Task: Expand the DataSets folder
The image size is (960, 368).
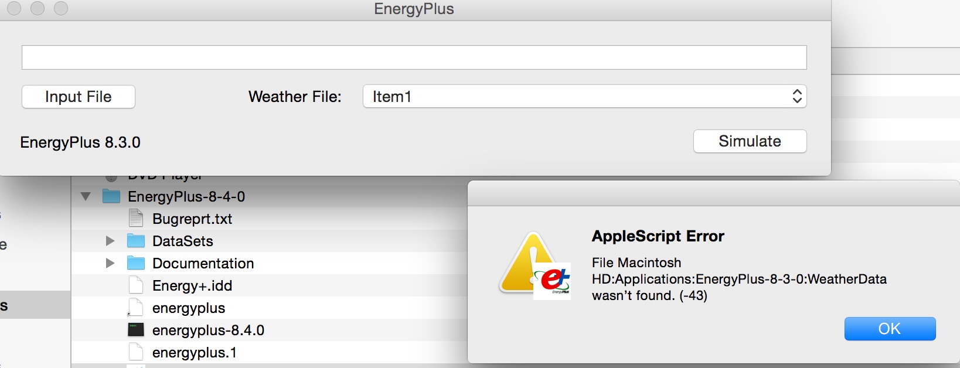Action: [x=110, y=241]
